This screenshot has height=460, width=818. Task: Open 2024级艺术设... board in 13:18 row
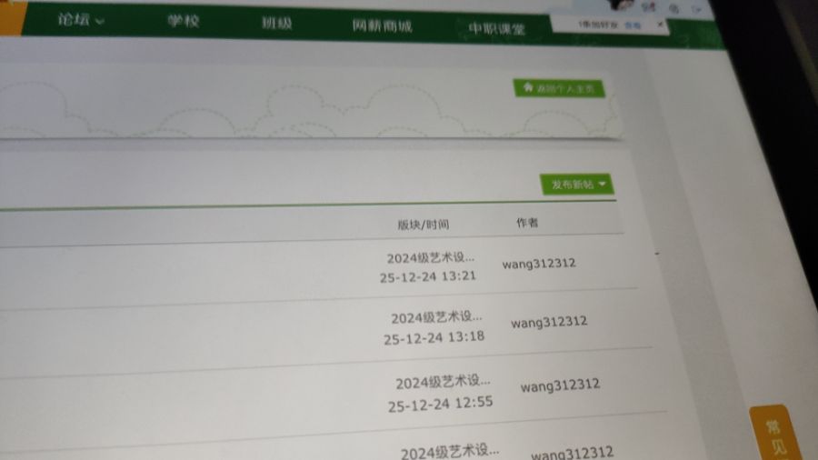coord(436,317)
